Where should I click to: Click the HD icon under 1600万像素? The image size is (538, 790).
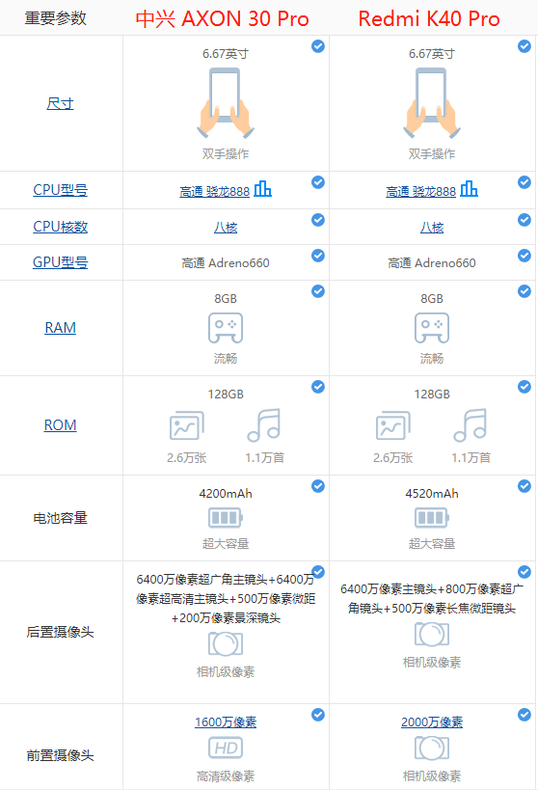click(226, 749)
